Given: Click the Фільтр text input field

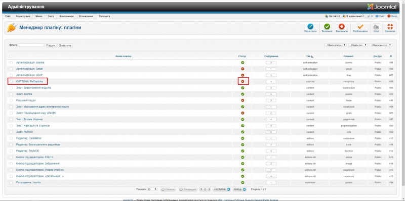Looking at the screenshot, I should coord(31,45).
